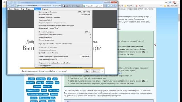The height and width of the screenshot is (102, 182).
Task: Open Другие закладки folder
Action: (x=171, y=6)
